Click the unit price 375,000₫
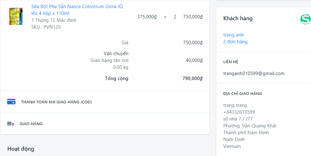Viewport: 311px width, 156px height. click(x=147, y=17)
